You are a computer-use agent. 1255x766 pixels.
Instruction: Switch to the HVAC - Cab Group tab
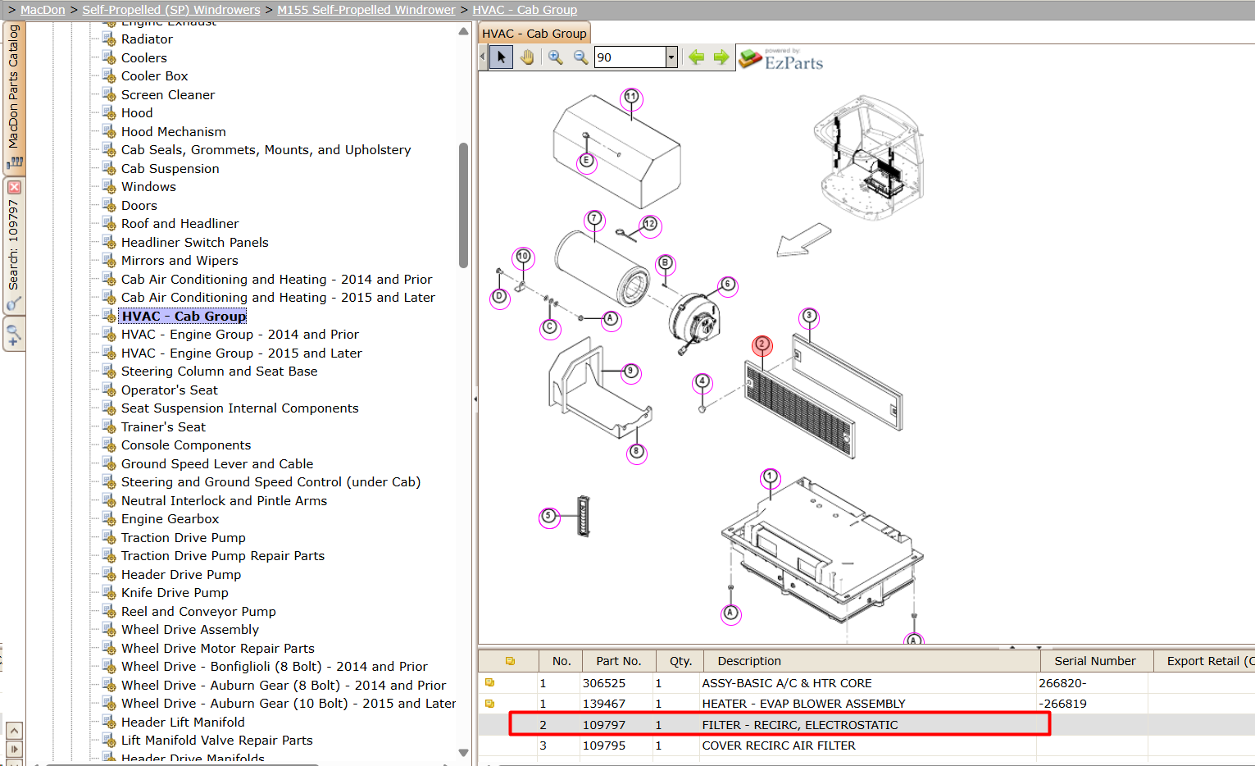pyautogui.click(x=534, y=34)
